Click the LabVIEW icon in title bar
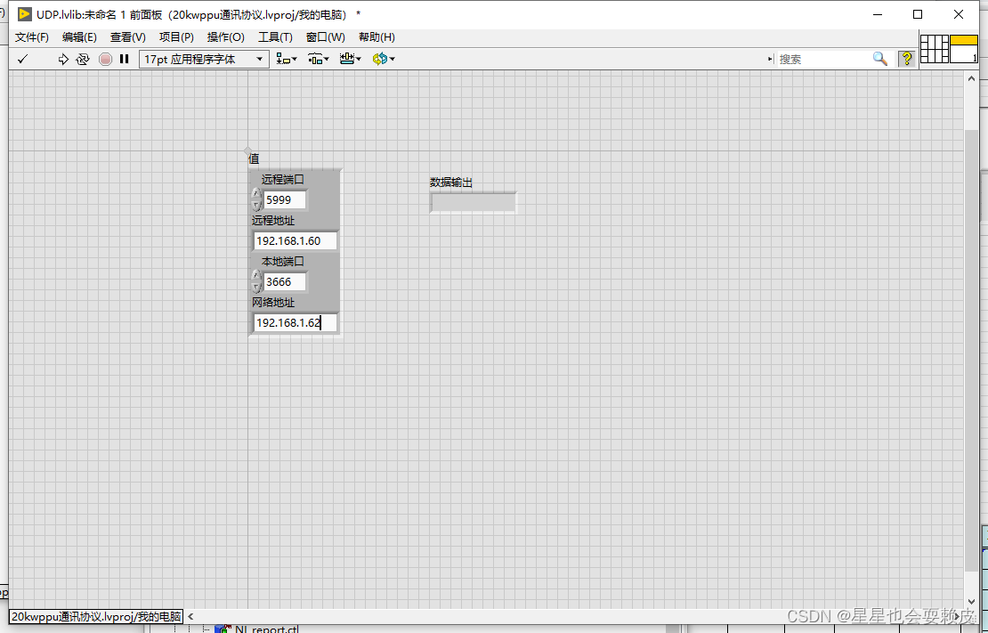This screenshot has height=633, width=988. [25, 14]
